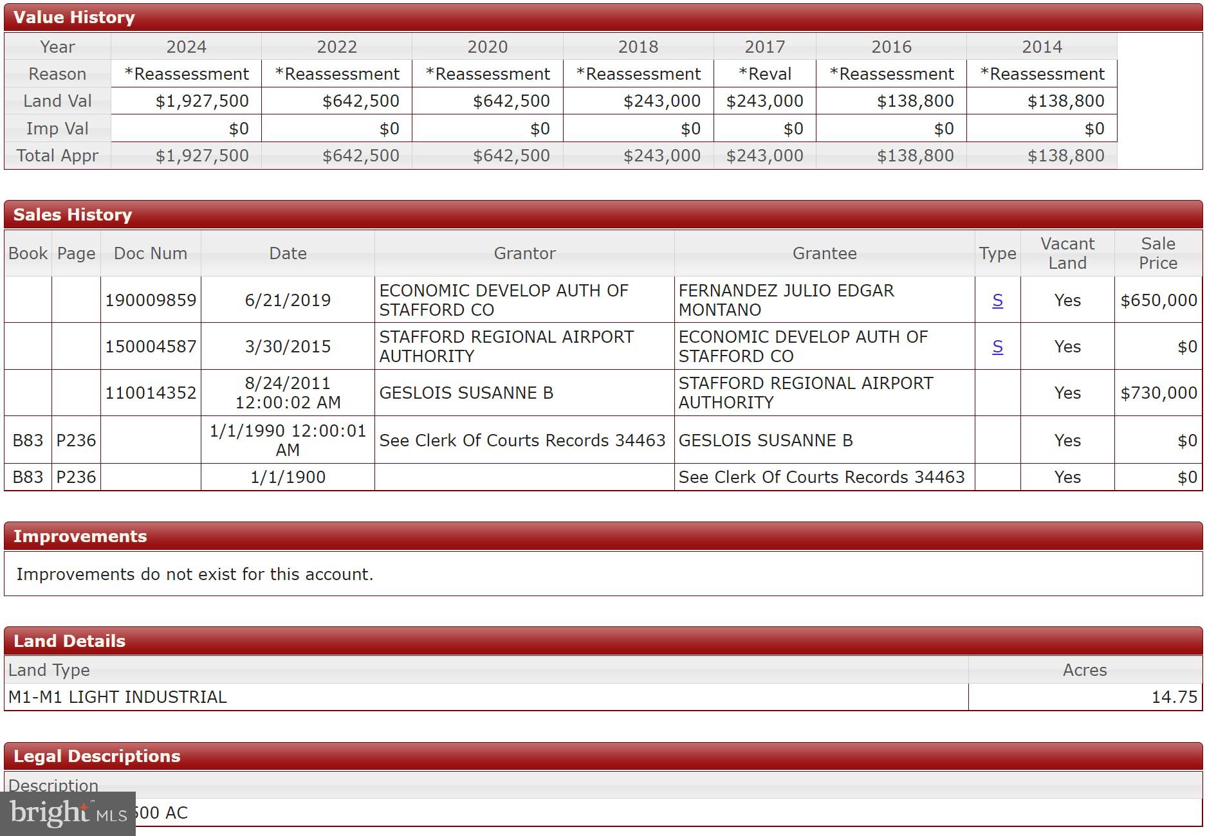Click the 2024 year column in Value History
This screenshot has width=1207, height=836.
coord(186,47)
